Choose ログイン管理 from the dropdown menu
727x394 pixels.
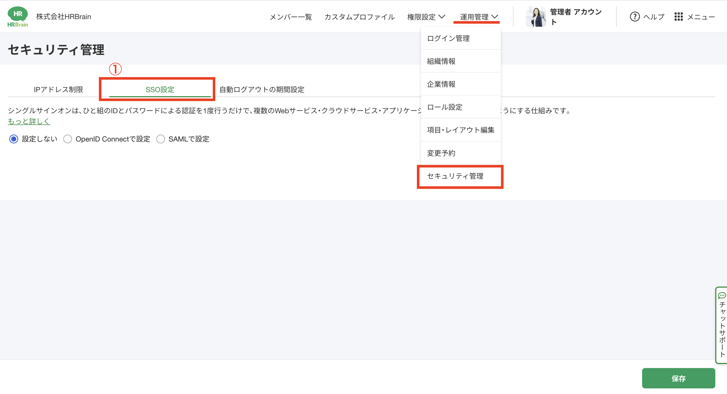click(x=448, y=38)
